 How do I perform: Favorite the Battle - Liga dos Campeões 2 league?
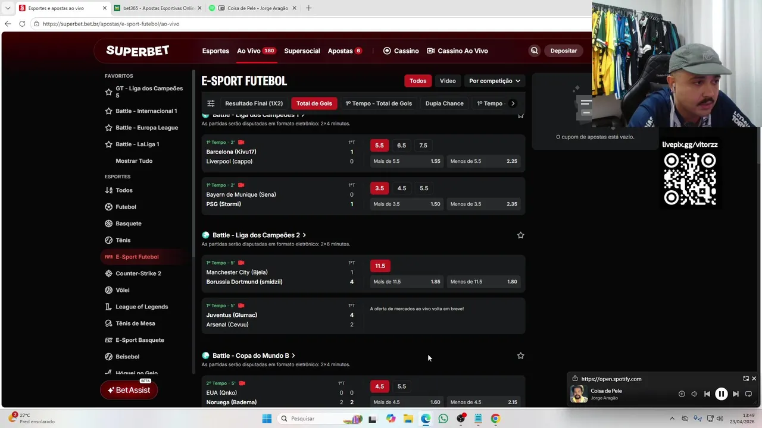pyautogui.click(x=520, y=235)
